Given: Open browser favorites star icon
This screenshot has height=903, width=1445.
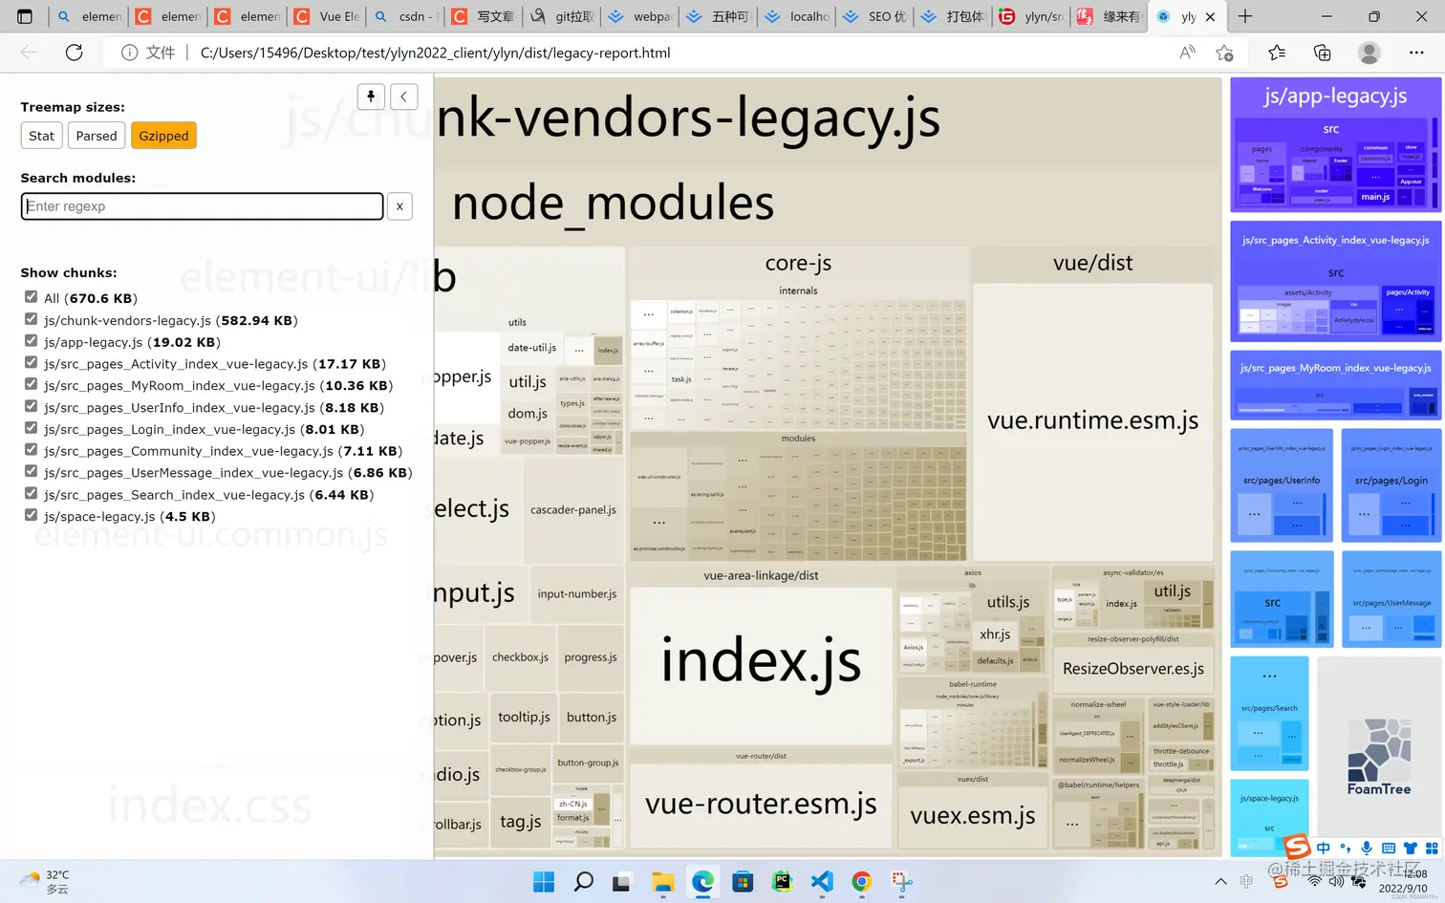Looking at the screenshot, I should (x=1277, y=53).
